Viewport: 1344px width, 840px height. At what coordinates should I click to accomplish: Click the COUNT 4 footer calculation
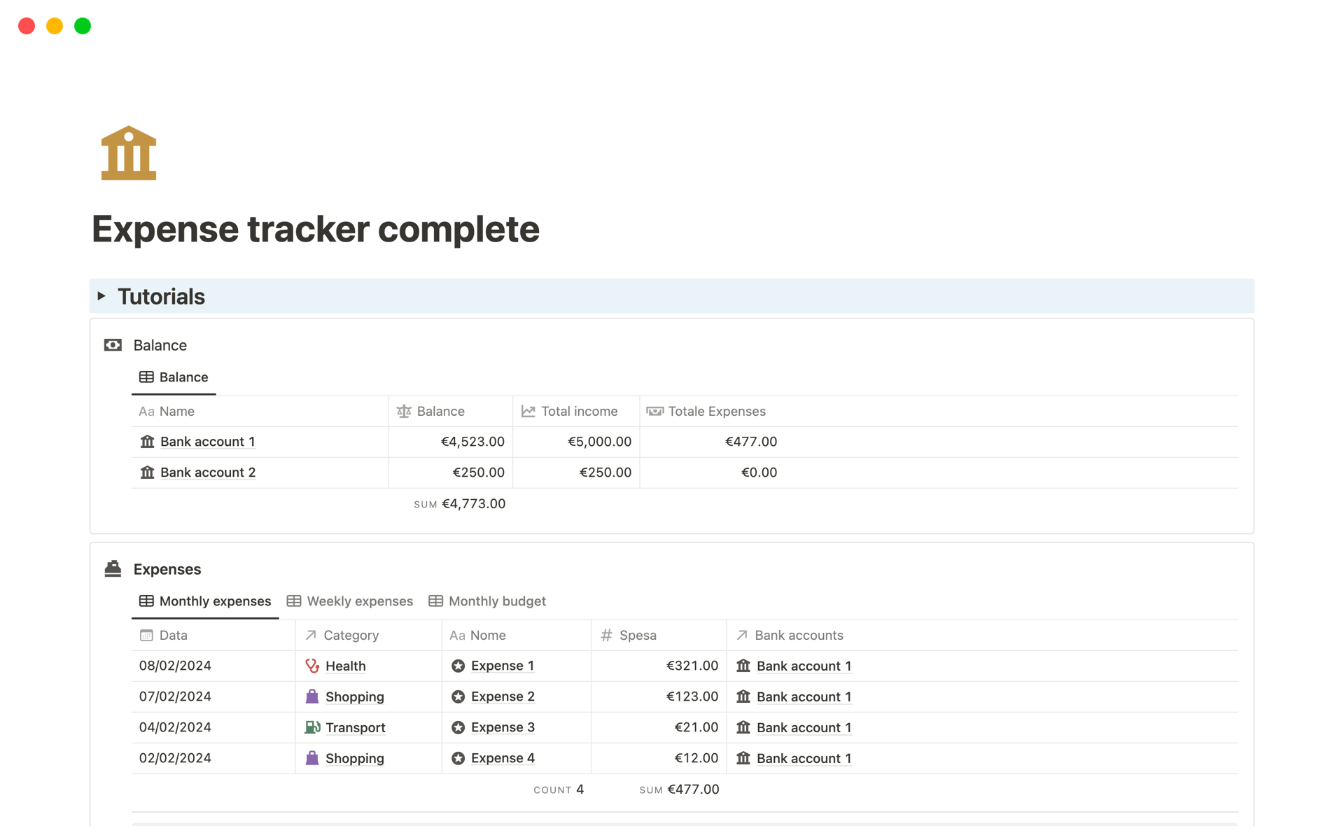(559, 790)
